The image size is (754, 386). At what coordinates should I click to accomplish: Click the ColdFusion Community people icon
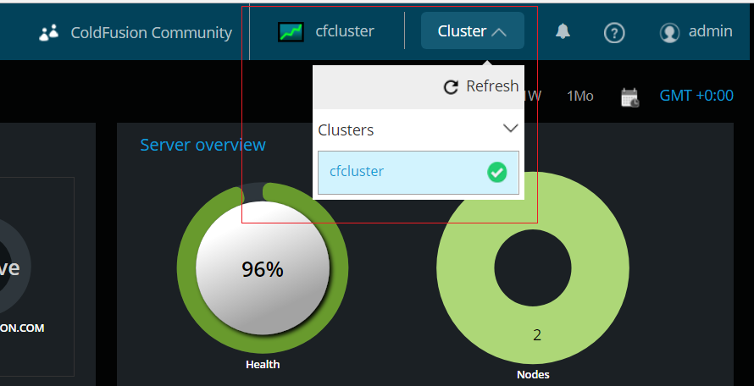[x=49, y=32]
